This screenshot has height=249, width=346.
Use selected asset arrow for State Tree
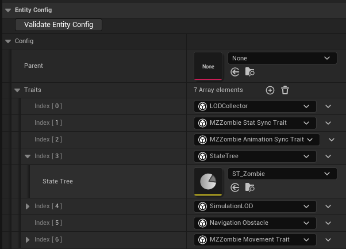click(x=234, y=187)
